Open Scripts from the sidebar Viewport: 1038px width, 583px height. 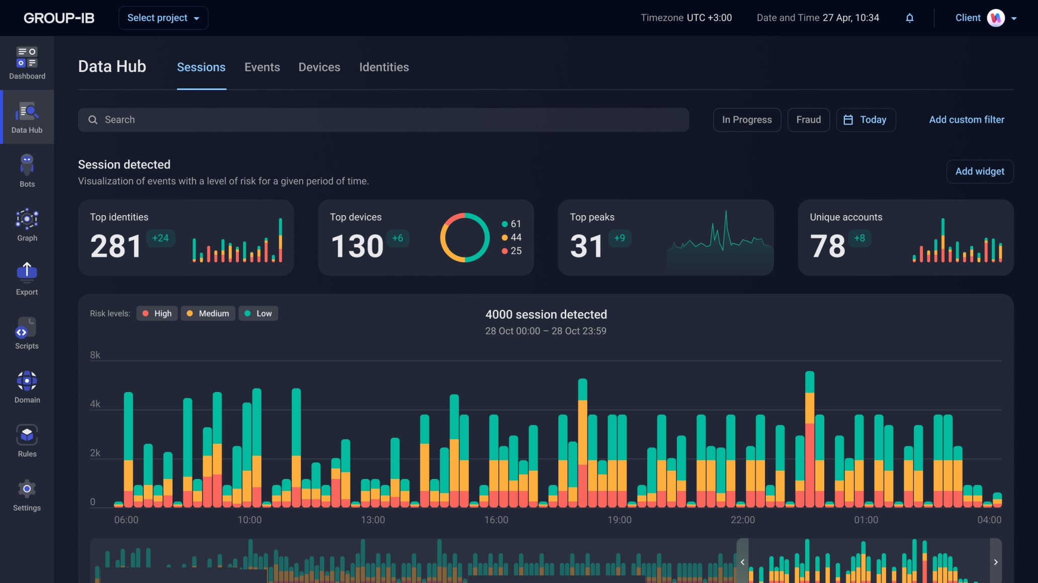[27, 333]
